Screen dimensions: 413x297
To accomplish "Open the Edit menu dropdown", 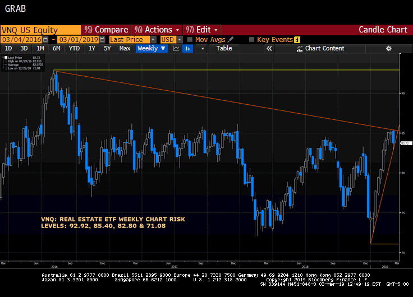I will pyautogui.click(x=202, y=30).
